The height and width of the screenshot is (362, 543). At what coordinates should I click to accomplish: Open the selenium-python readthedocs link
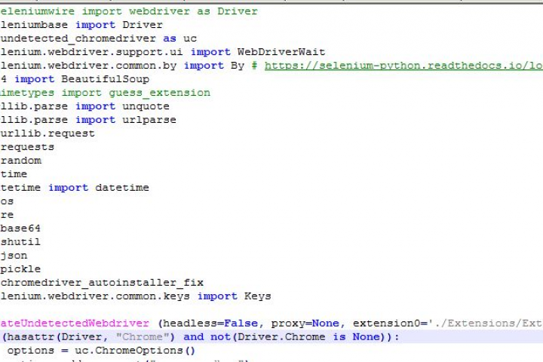403,66
